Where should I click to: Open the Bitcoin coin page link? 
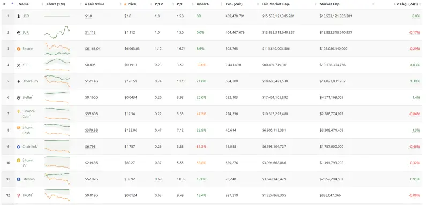pyautogui.click(x=28, y=49)
